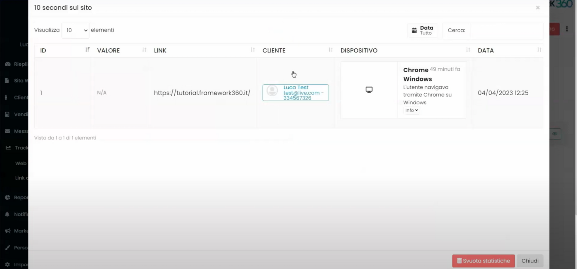Click the three-dot options menu icon

pos(567,29)
